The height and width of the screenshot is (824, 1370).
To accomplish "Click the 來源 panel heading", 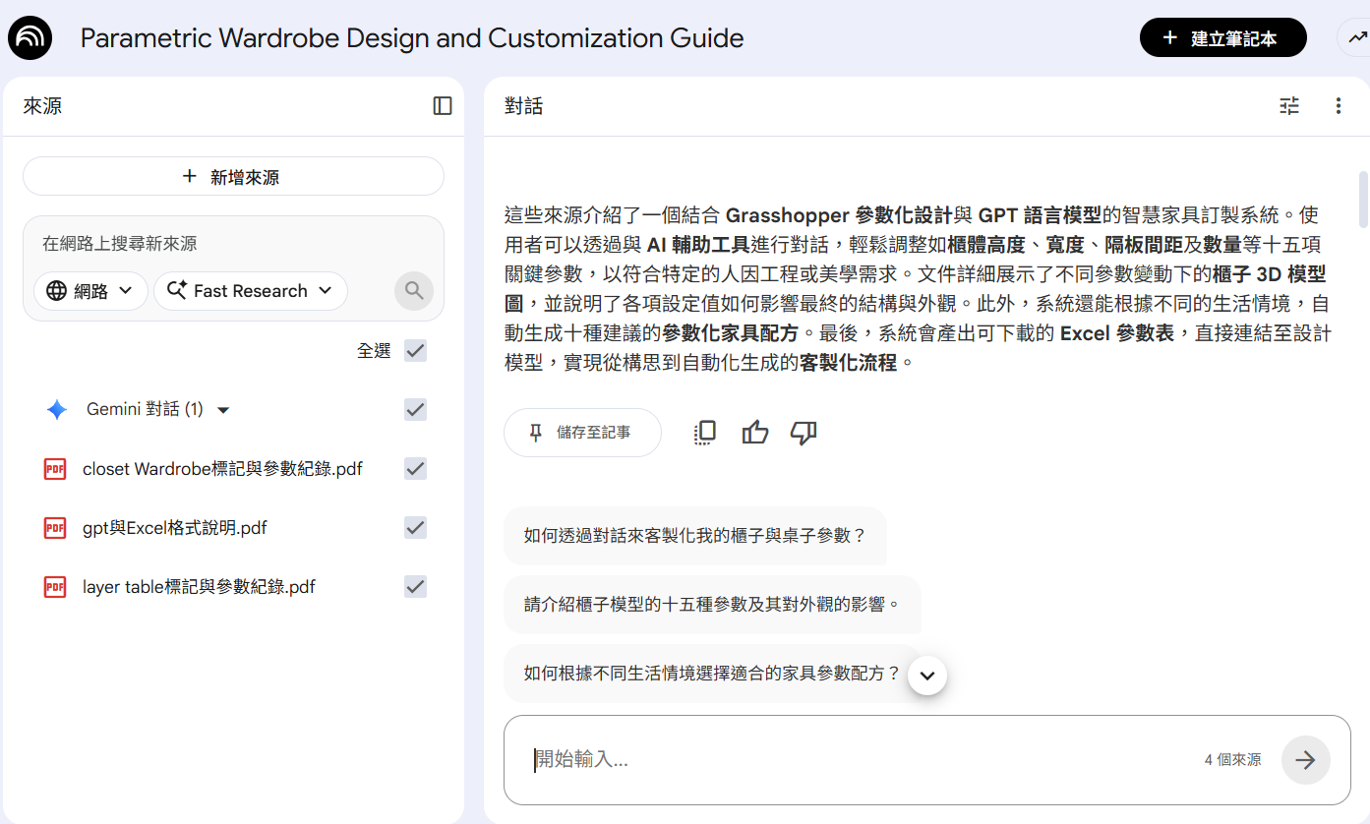I will click(x=42, y=106).
